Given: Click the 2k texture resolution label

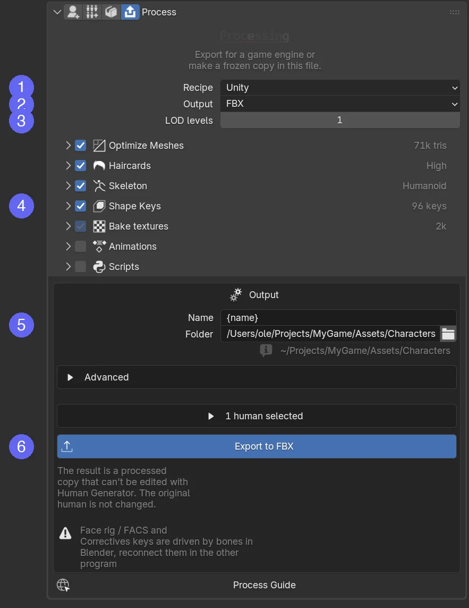Looking at the screenshot, I should 441,226.
